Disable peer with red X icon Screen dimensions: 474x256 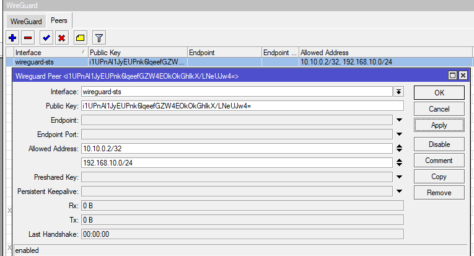62,38
